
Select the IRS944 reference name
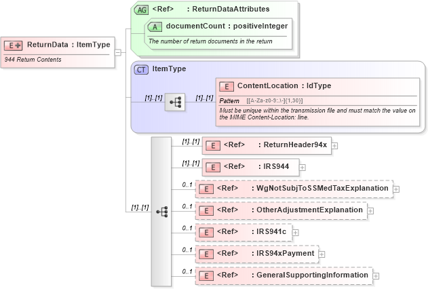point(276,166)
